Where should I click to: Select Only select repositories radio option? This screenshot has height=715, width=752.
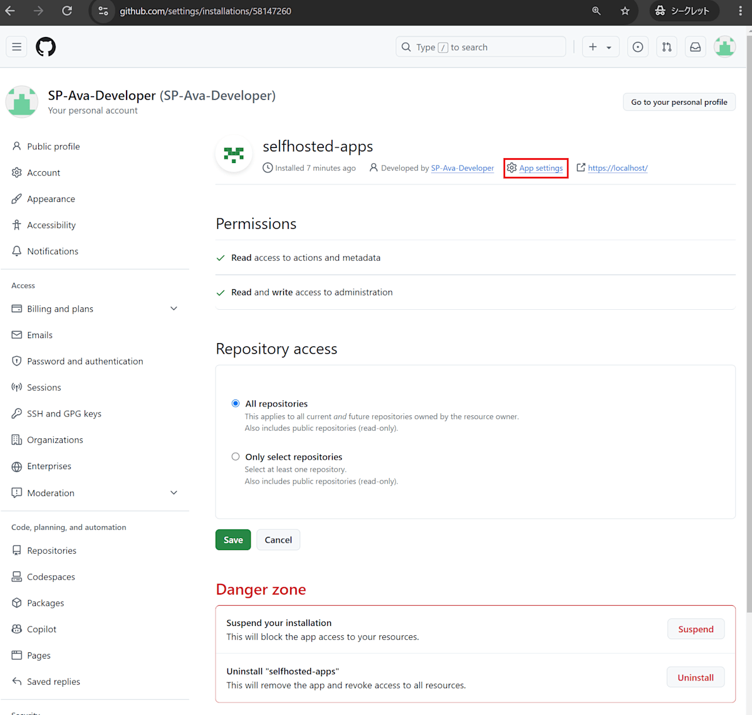tap(236, 457)
